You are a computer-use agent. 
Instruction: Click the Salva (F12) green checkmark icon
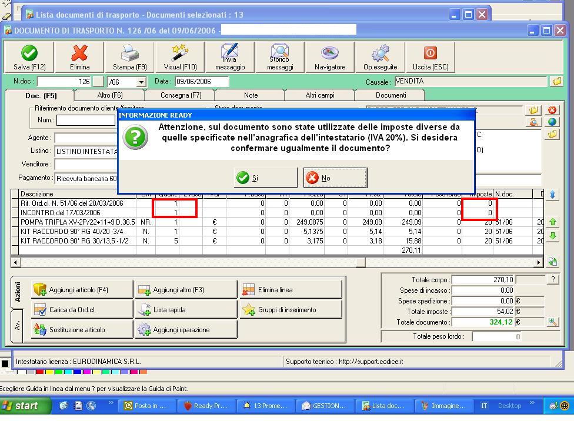(x=29, y=53)
